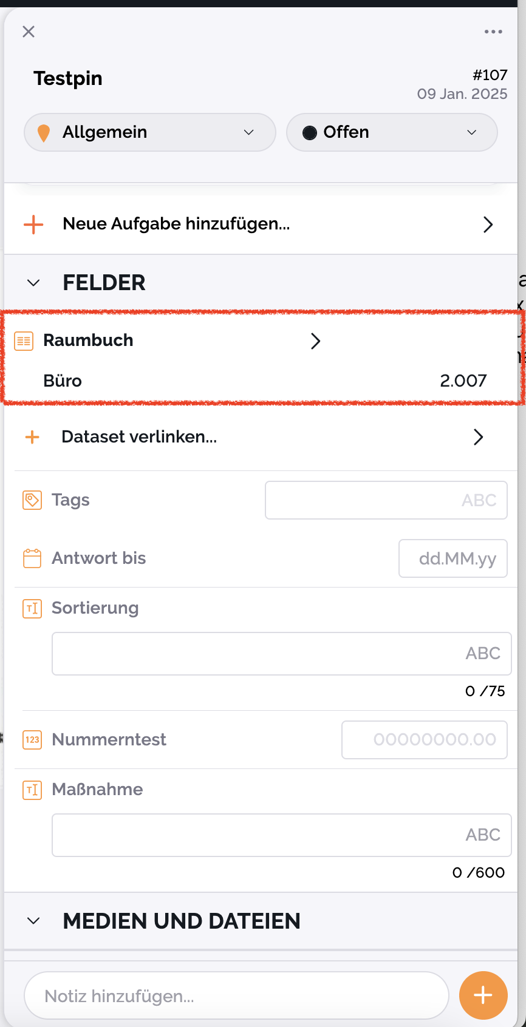Viewport: 526px width, 1027px height.
Task: Close the Testpin detail panel
Action: click(x=29, y=32)
